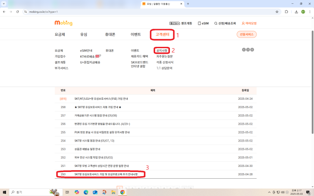
Task: Open notice 258 SKT망 유심보호서비스 자동 가입
Action: point(98,107)
